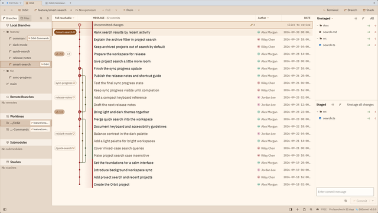Click the pencil icon in Unstaged header
Screen dimensions: 378x213
363,18
